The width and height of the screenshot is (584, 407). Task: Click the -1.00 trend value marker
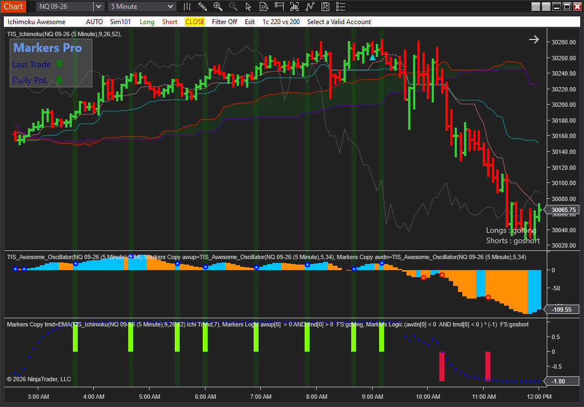tap(562, 381)
